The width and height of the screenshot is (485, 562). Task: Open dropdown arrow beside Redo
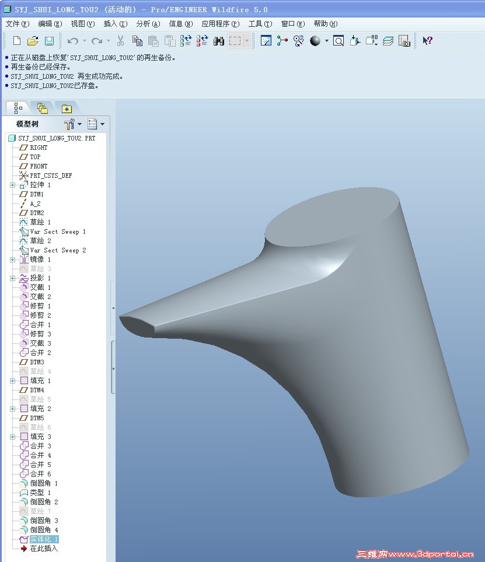pos(109,41)
